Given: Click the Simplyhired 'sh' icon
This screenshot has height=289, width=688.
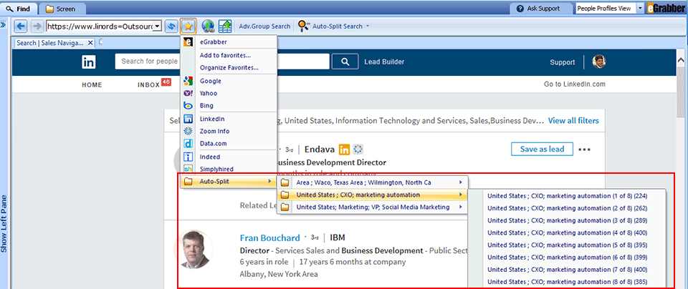Looking at the screenshot, I should point(188,169).
